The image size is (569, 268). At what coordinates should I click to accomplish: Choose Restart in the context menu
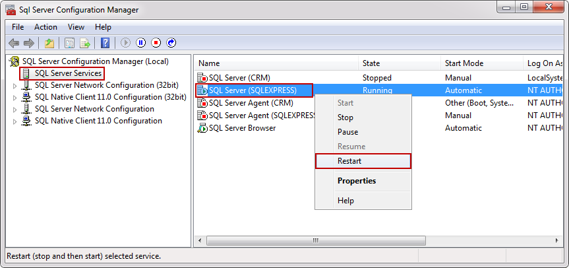pos(363,161)
